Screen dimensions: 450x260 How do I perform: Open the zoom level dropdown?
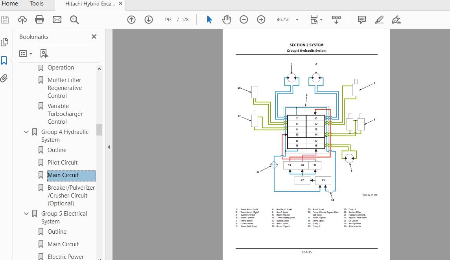(x=297, y=20)
